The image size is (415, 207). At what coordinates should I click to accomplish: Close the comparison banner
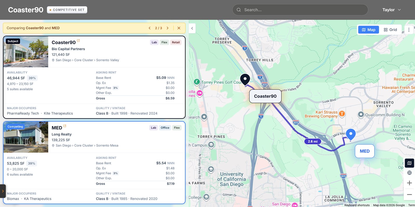point(179,28)
